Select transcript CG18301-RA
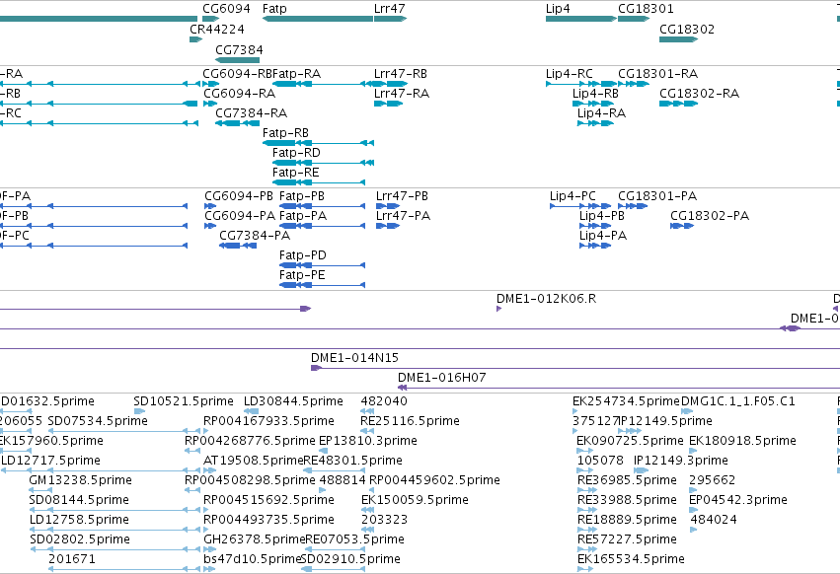The height and width of the screenshot is (574, 840). pos(634,84)
